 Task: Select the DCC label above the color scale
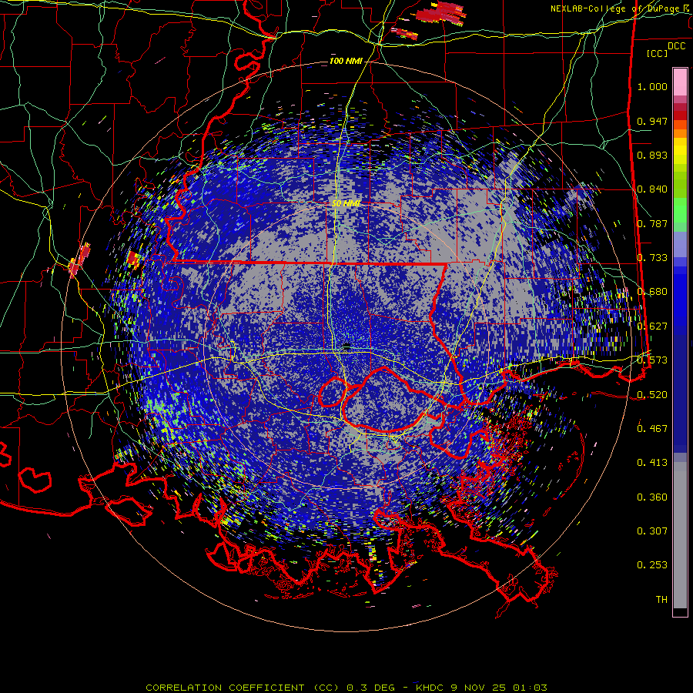pyautogui.click(x=676, y=46)
